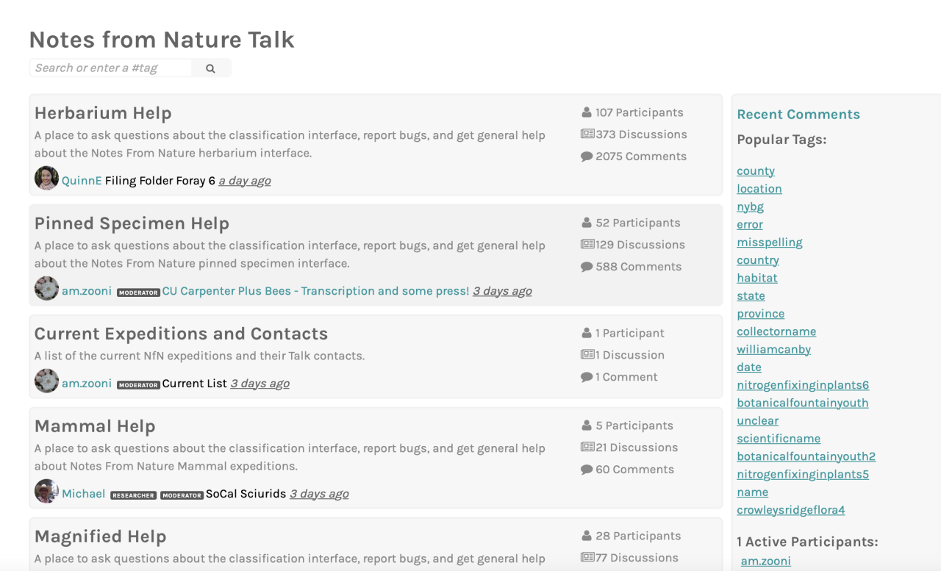Open 'Current List' discussion
The width and height of the screenshot is (941, 571).
click(195, 384)
